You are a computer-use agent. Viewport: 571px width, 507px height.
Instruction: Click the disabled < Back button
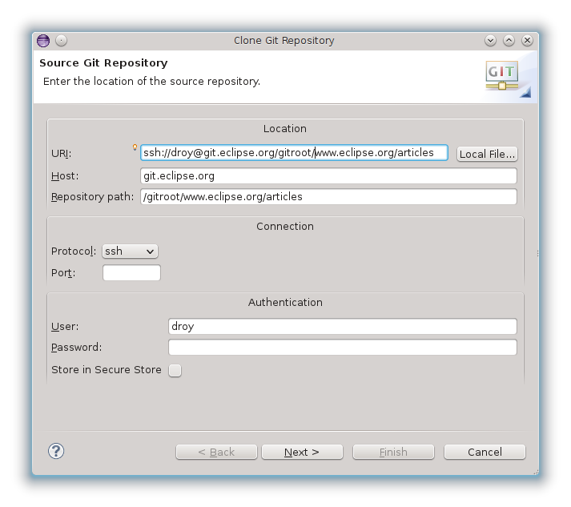click(x=216, y=452)
